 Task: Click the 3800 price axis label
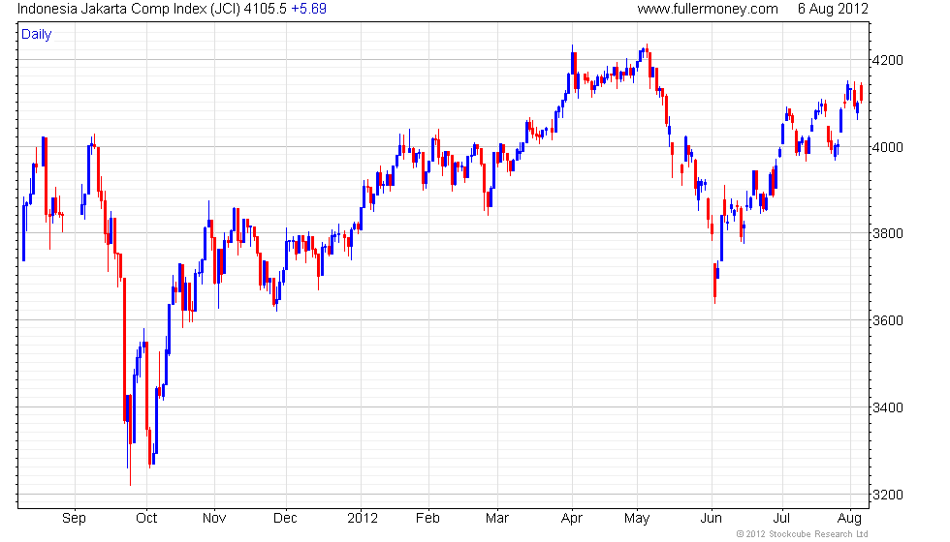coord(888,233)
